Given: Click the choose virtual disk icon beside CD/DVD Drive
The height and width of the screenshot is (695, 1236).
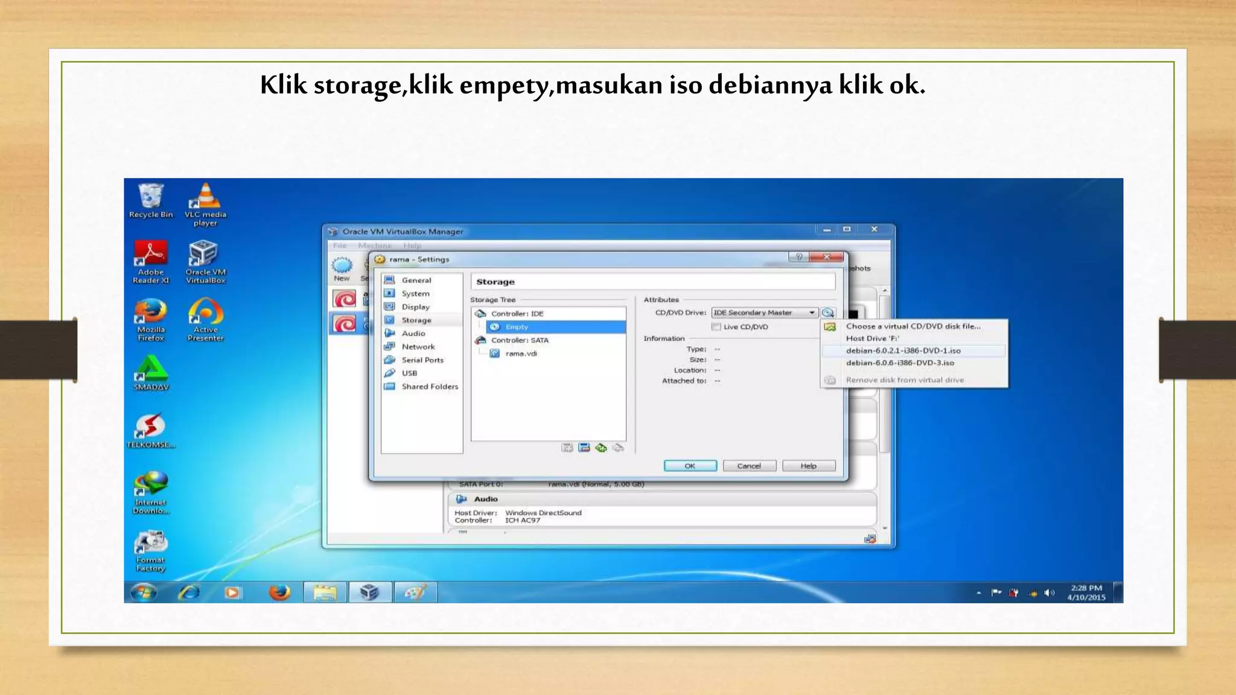Looking at the screenshot, I should [828, 313].
